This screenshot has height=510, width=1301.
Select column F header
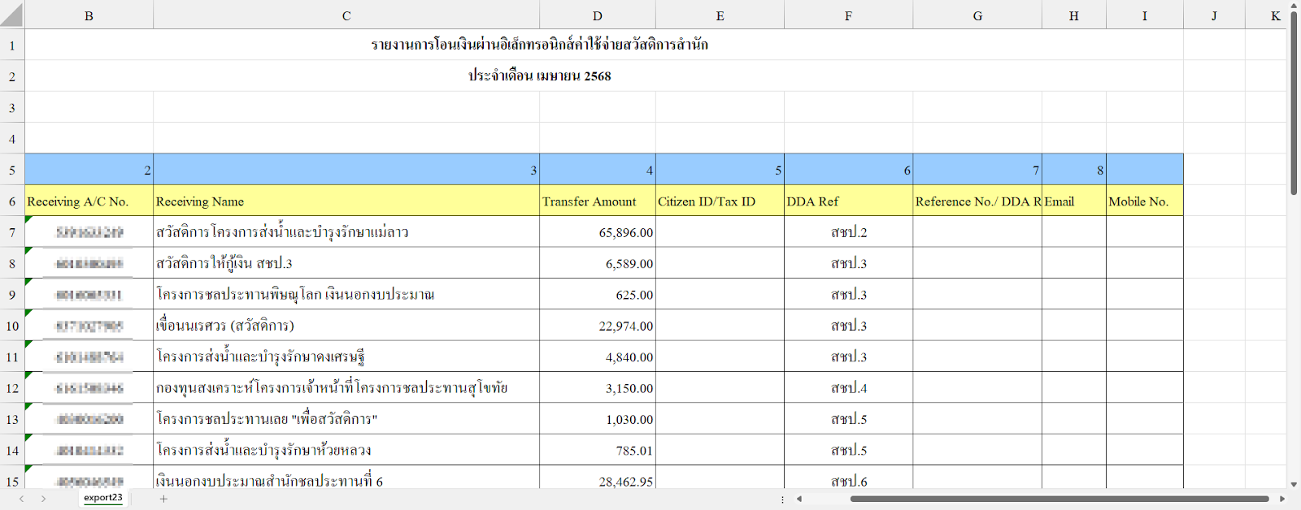tap(848, 15)
